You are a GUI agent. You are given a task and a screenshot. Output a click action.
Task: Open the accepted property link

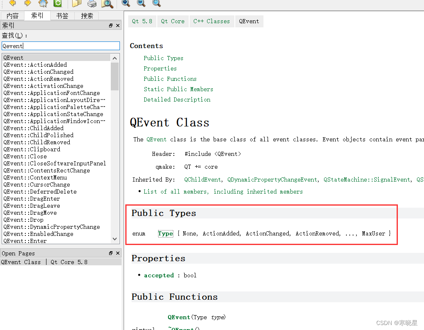159,275
